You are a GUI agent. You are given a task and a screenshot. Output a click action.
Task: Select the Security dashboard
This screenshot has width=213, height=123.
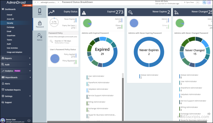tap(10, 23)
